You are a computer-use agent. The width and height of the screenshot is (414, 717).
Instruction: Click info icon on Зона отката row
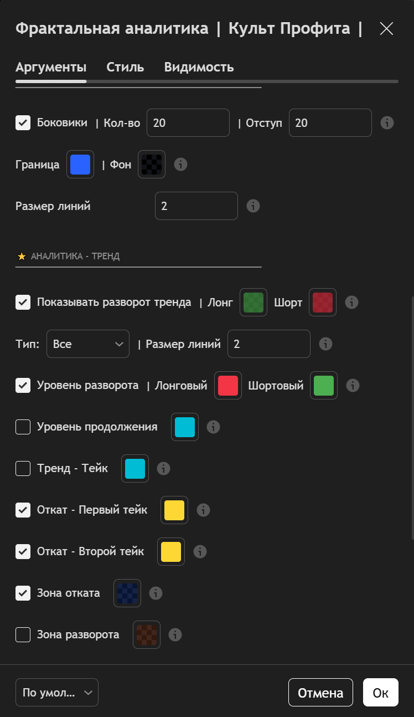coord(156,593)
